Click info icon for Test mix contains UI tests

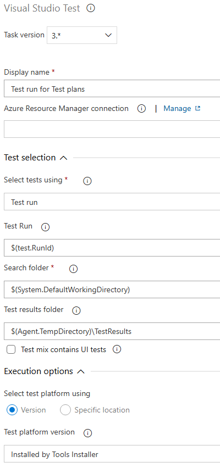point(117,349)
